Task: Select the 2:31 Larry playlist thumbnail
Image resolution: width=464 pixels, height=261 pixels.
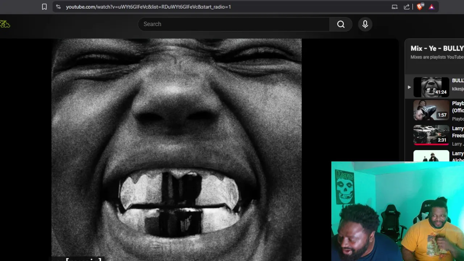Action: 431,135
